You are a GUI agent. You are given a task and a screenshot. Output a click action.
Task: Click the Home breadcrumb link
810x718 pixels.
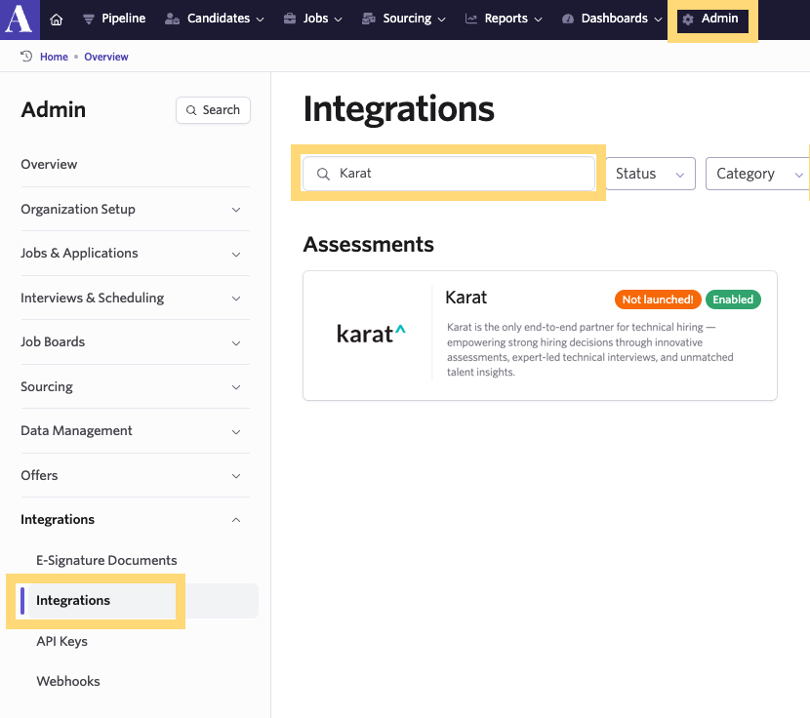point(55,57)
